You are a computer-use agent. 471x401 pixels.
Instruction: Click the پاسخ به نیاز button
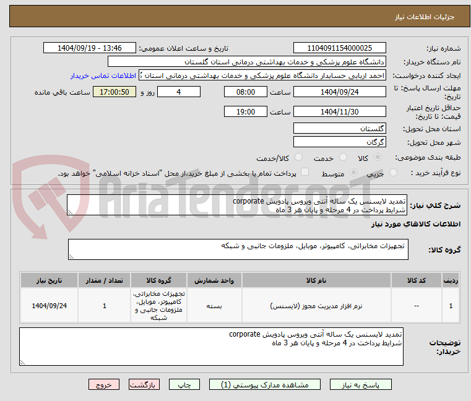pyautogui.click(x=360, y=384)
